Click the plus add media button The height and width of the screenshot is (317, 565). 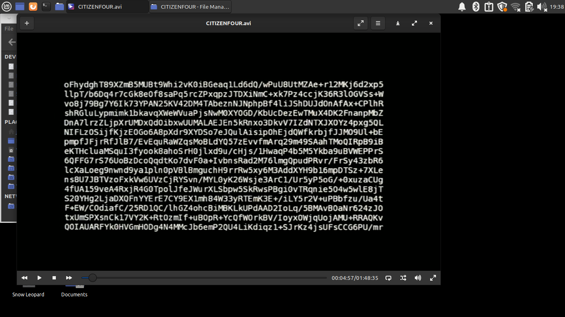[27, 23]
